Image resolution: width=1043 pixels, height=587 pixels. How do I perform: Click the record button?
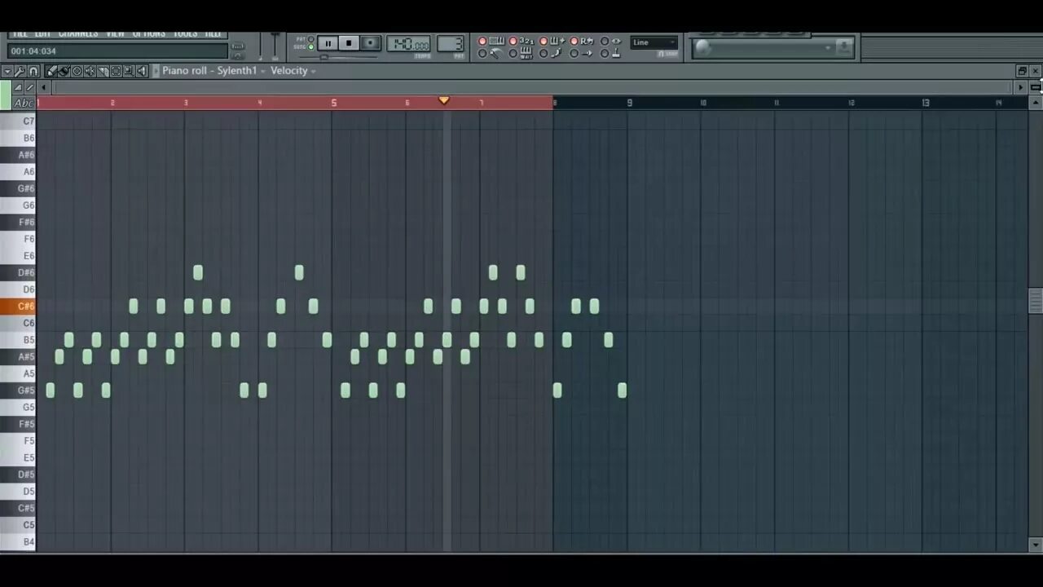point(371,43)
